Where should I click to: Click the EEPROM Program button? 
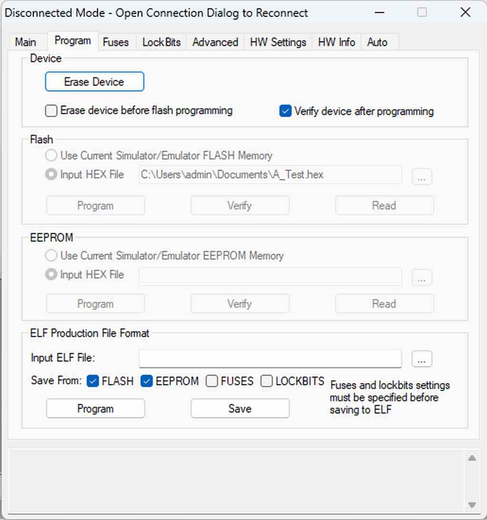(96, 304)
